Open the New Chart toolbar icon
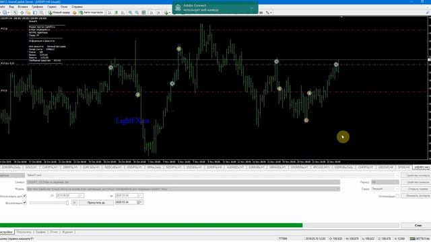This screenshot has height=242, width=431. [5, 13]
